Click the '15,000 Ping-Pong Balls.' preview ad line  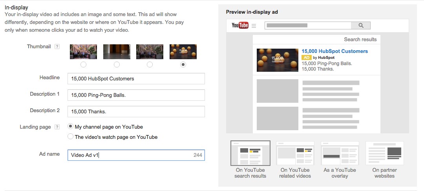click(327, 64)
